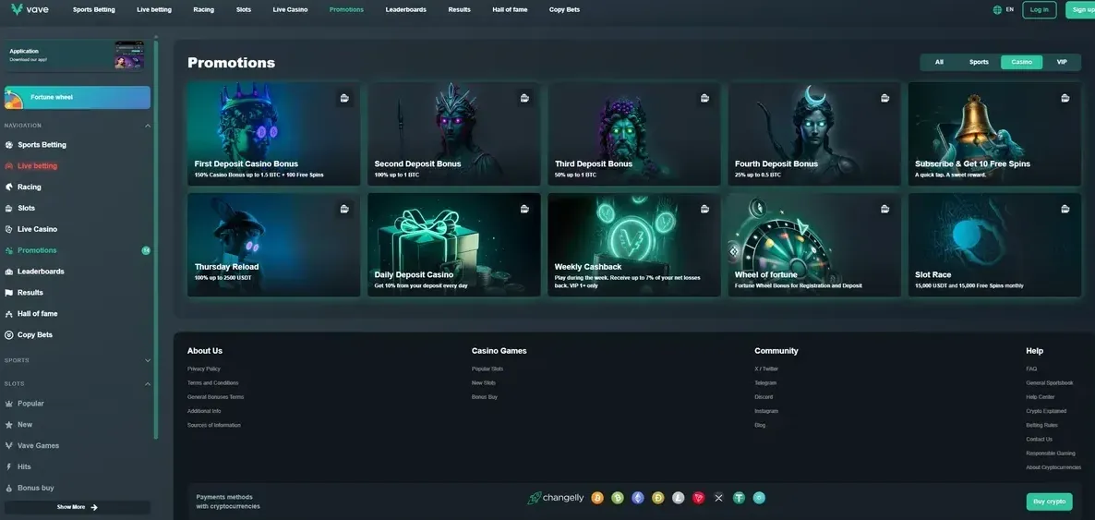
Task: Click the Slots sidebar icon
Action: [9, 209]
